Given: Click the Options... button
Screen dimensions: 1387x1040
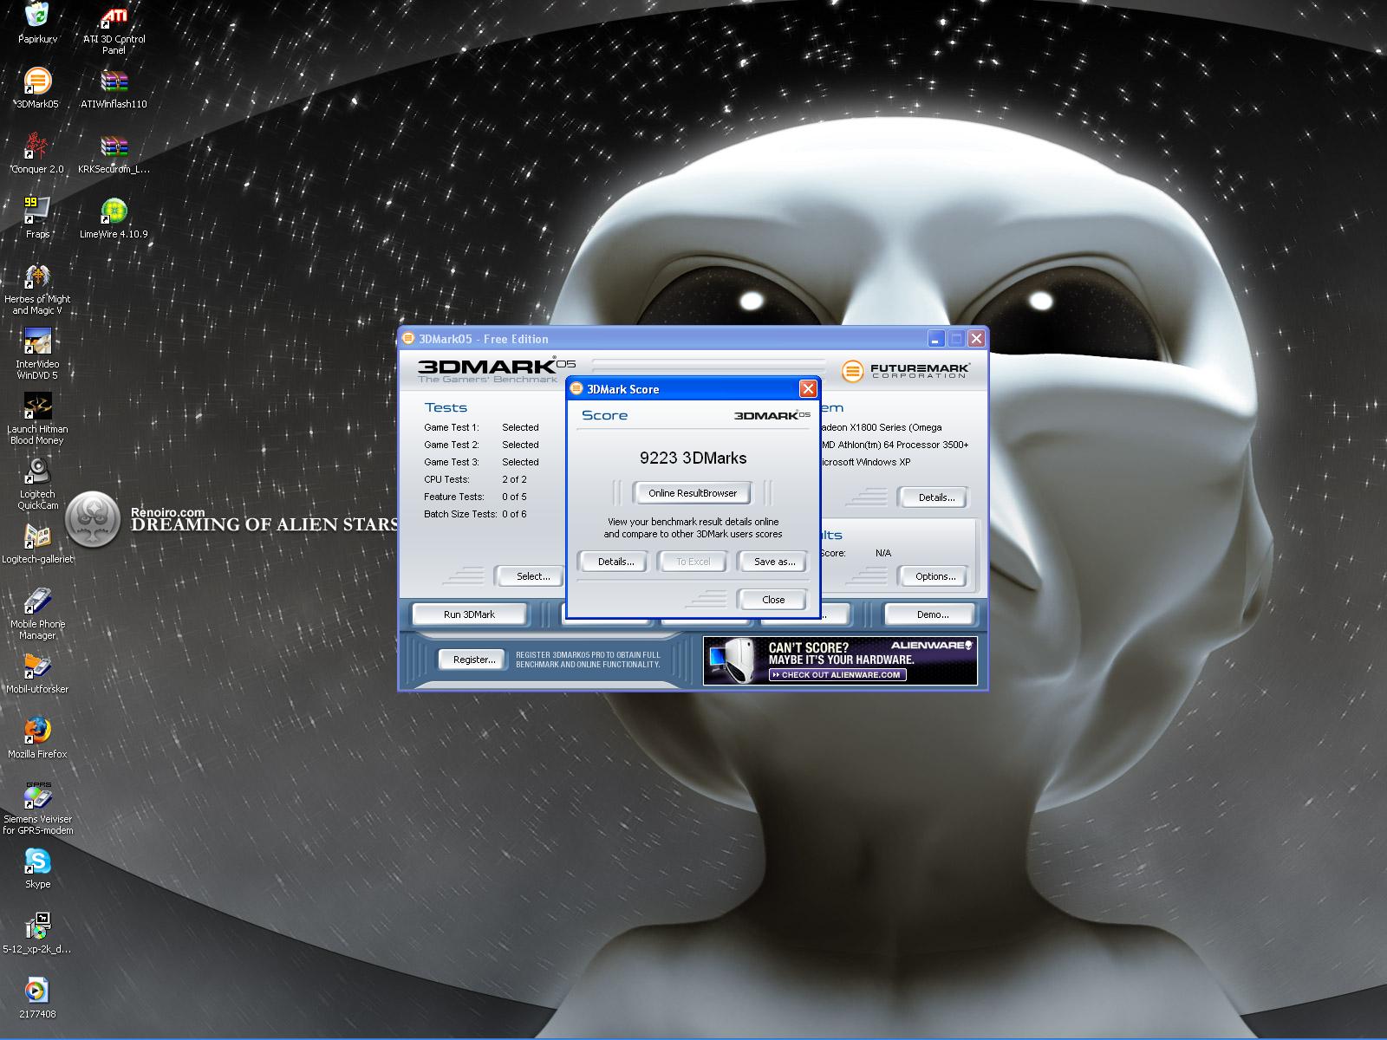Looking at the screenshot, I should [935, 576].
